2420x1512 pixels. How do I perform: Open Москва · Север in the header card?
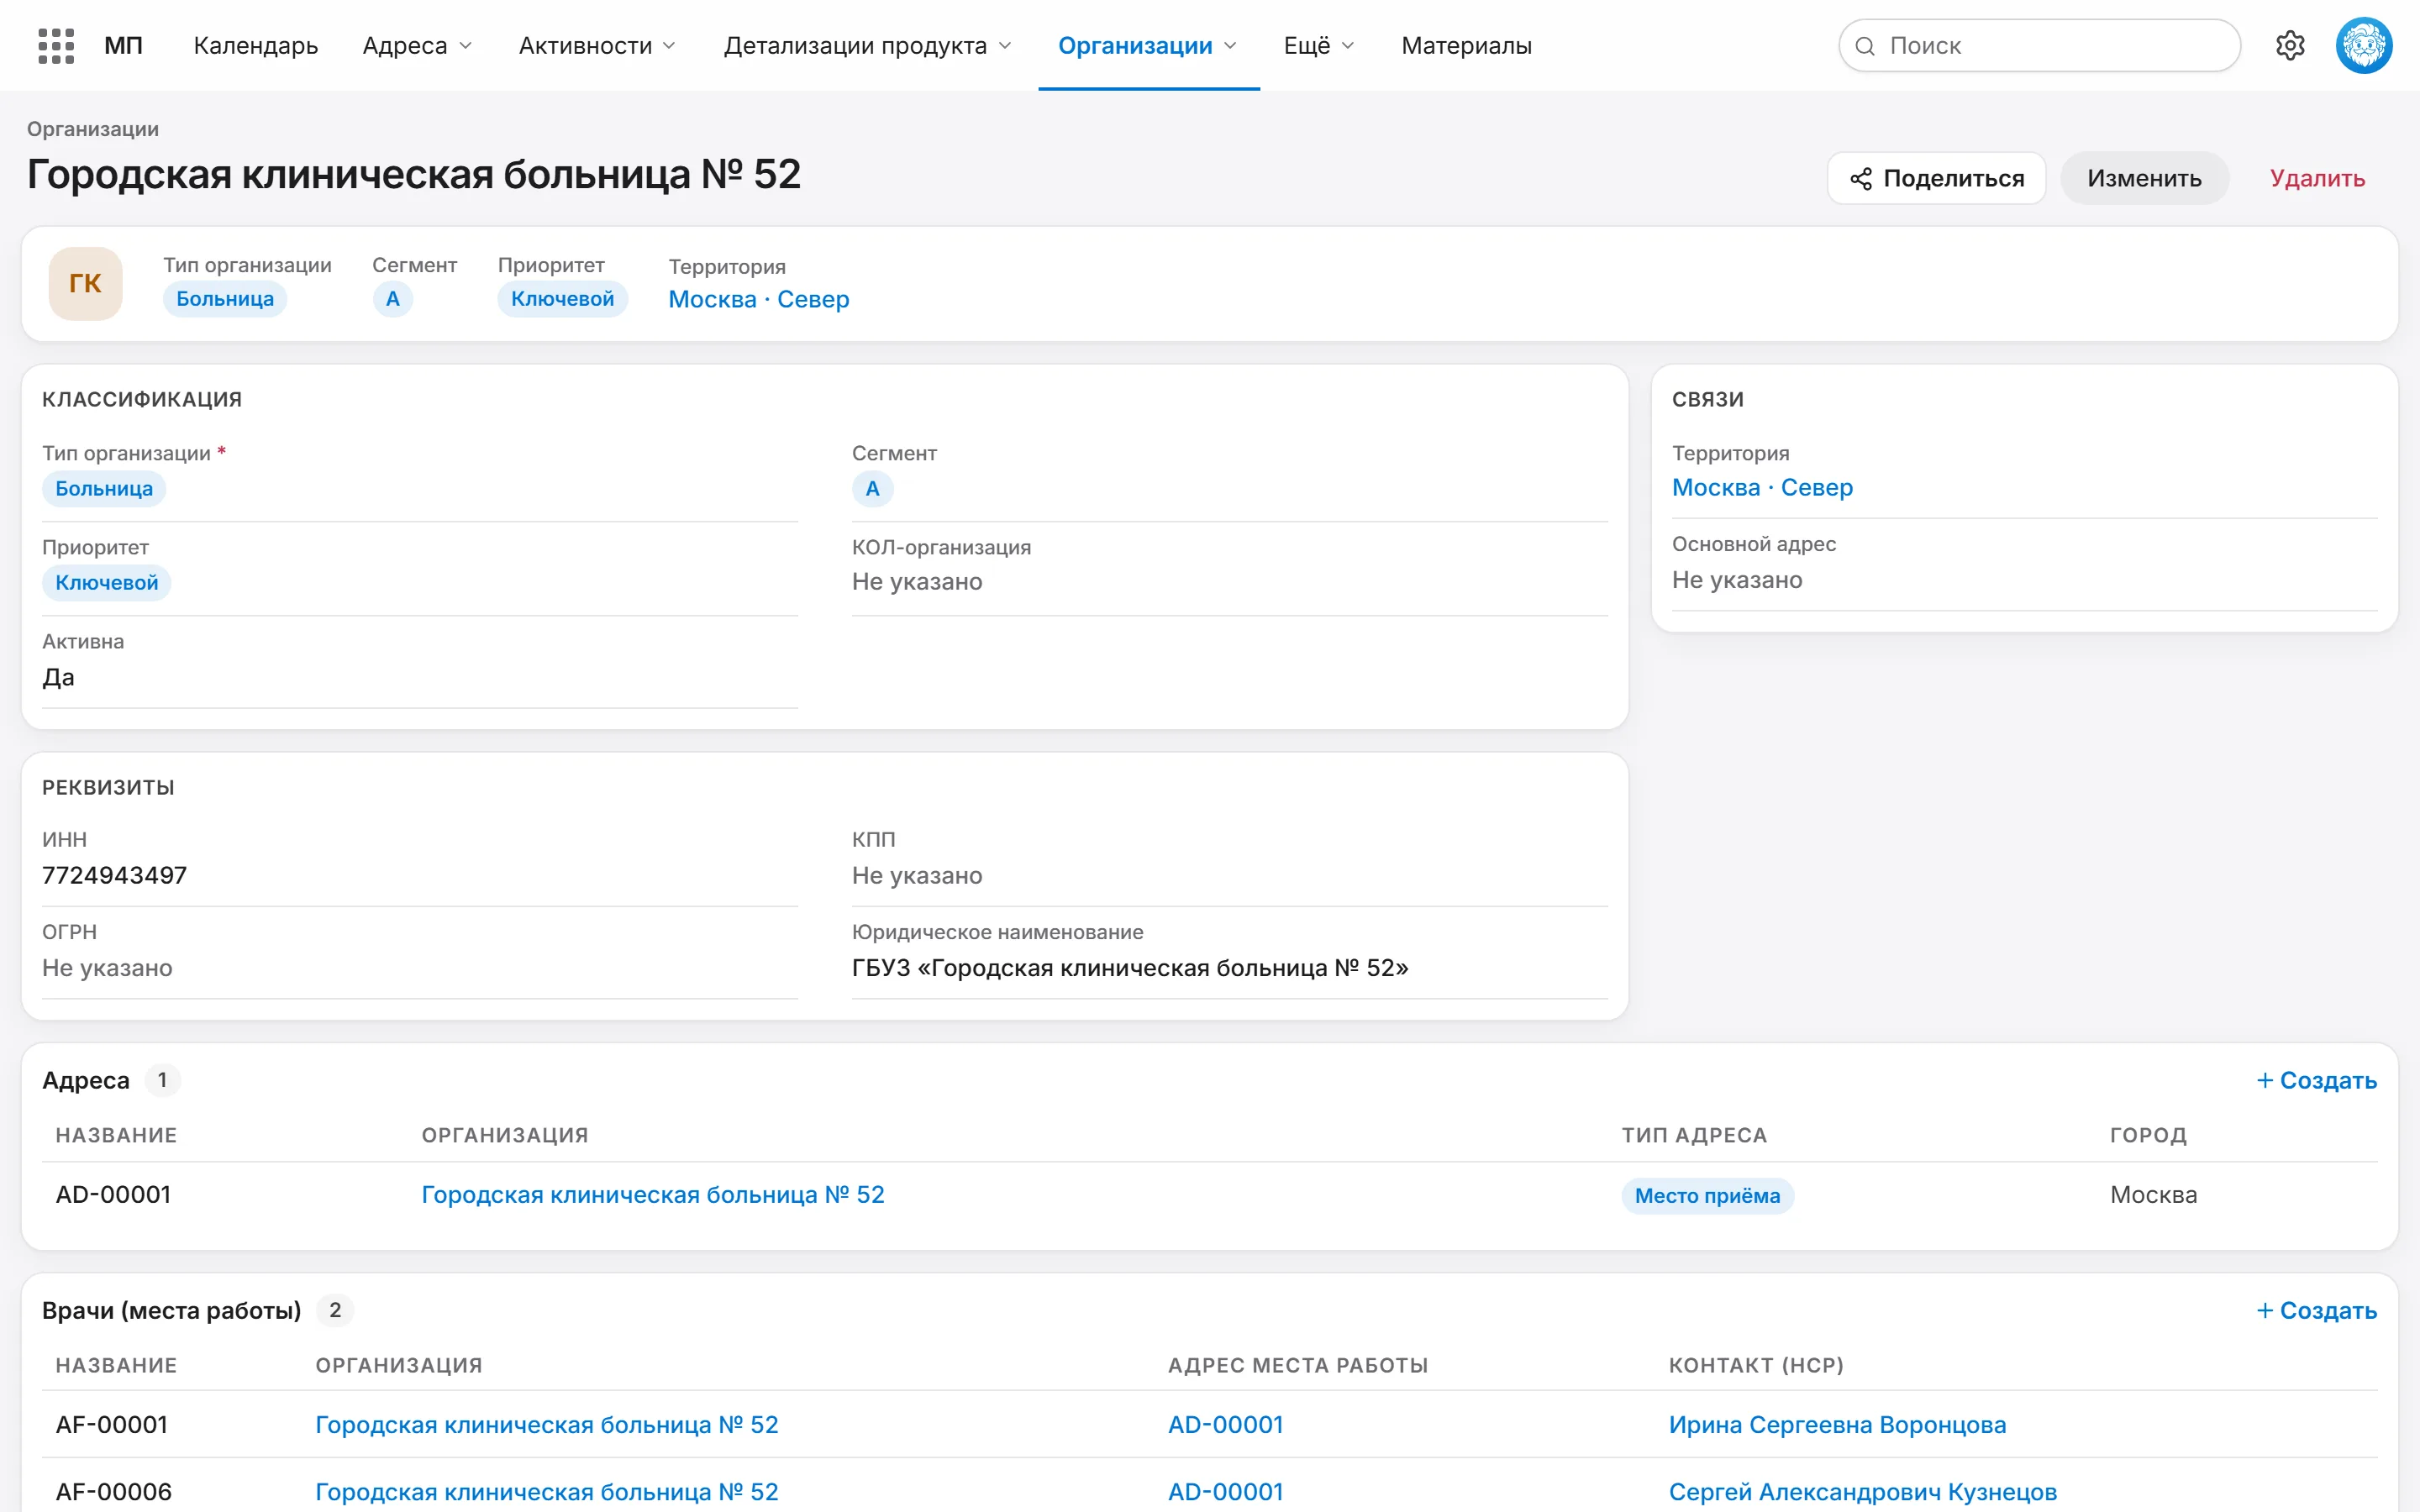tap(759, 299)
